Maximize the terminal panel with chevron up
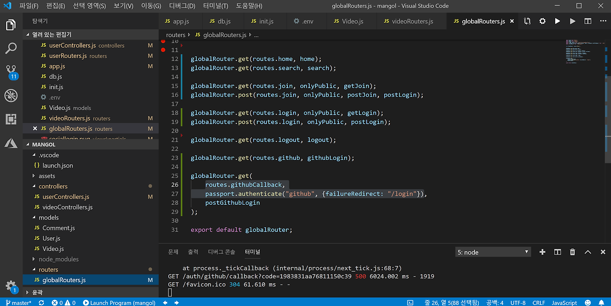Image resolution: width=611 pixels, height=306 pixels. pyautogui.click(x=588, y=252)
